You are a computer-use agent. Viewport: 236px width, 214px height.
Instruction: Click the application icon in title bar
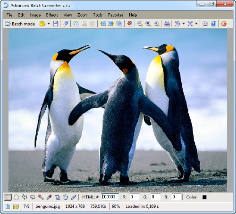[6, 5]
